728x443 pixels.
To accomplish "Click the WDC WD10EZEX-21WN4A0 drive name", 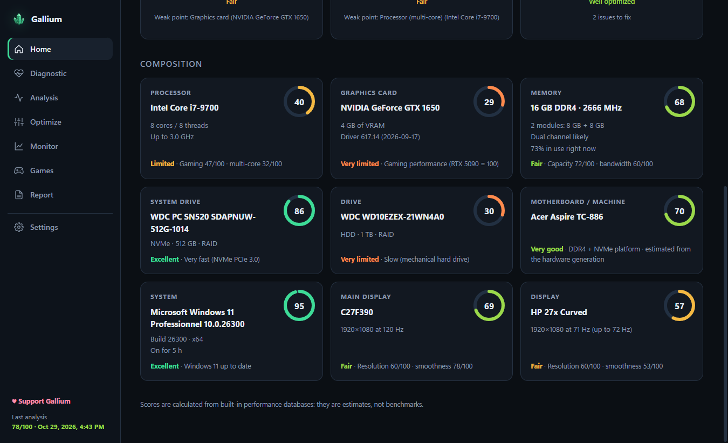I will [393, 217].
